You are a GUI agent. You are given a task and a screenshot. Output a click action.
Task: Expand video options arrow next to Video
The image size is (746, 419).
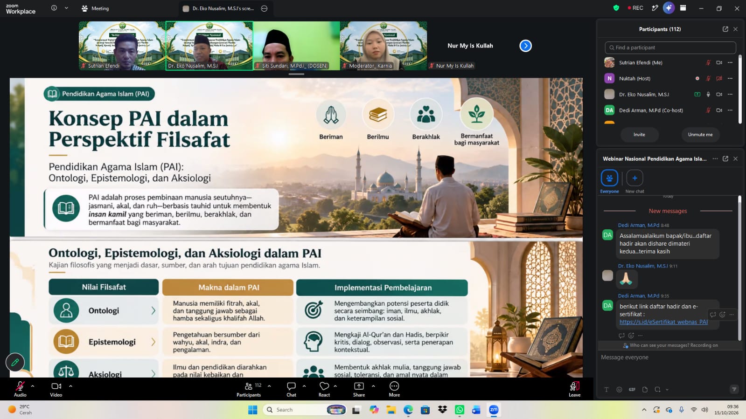click(70, 386)
